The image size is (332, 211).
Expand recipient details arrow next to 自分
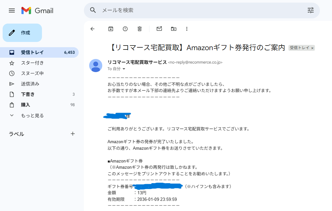pos(124,69)
